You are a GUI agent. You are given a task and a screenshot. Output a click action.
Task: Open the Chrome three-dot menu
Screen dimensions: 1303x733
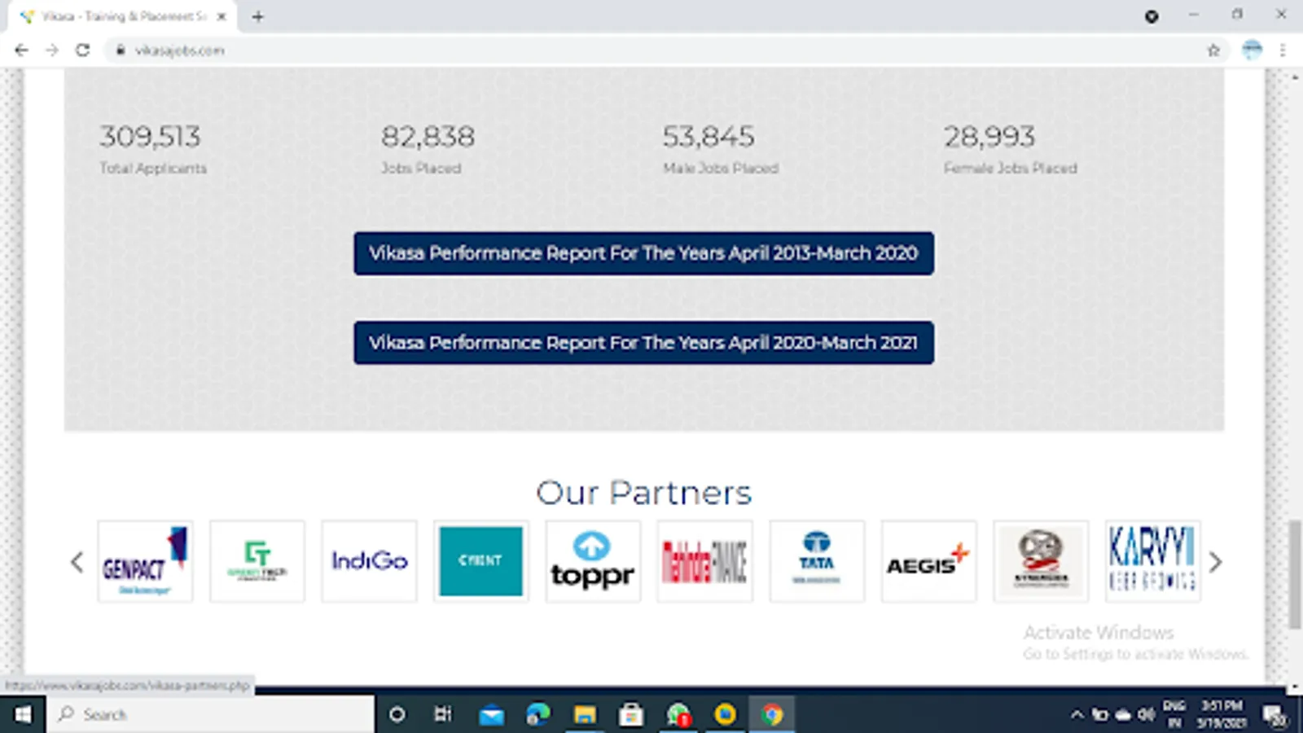pyautogui.click(x=1283, y=50)
